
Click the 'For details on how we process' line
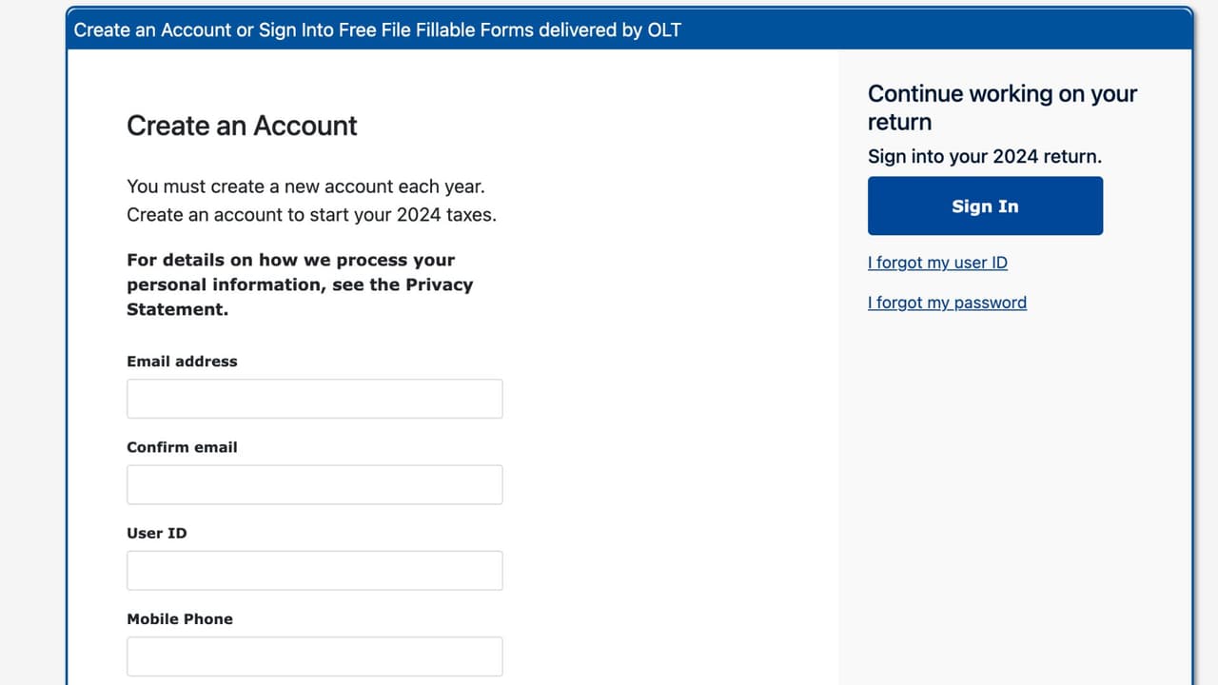click(x=290, y=261)
